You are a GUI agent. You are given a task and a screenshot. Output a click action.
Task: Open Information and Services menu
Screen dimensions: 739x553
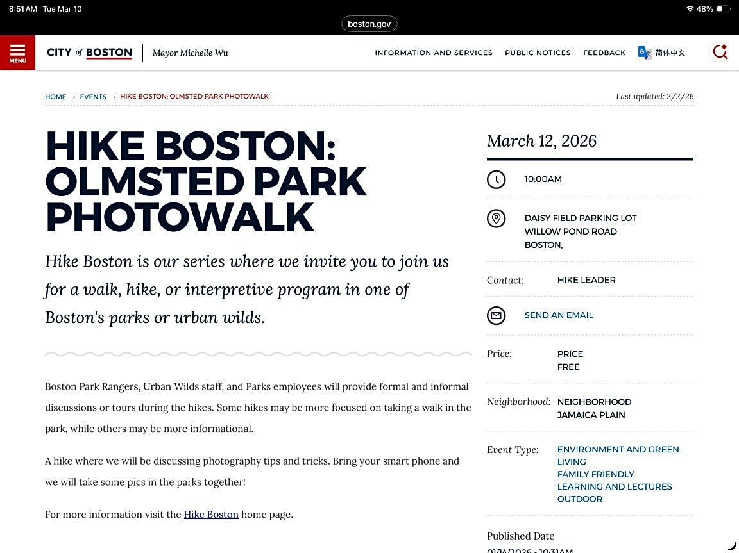[x=434, y=53]
